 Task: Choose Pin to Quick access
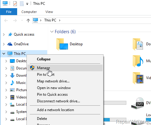pos(65,95)
